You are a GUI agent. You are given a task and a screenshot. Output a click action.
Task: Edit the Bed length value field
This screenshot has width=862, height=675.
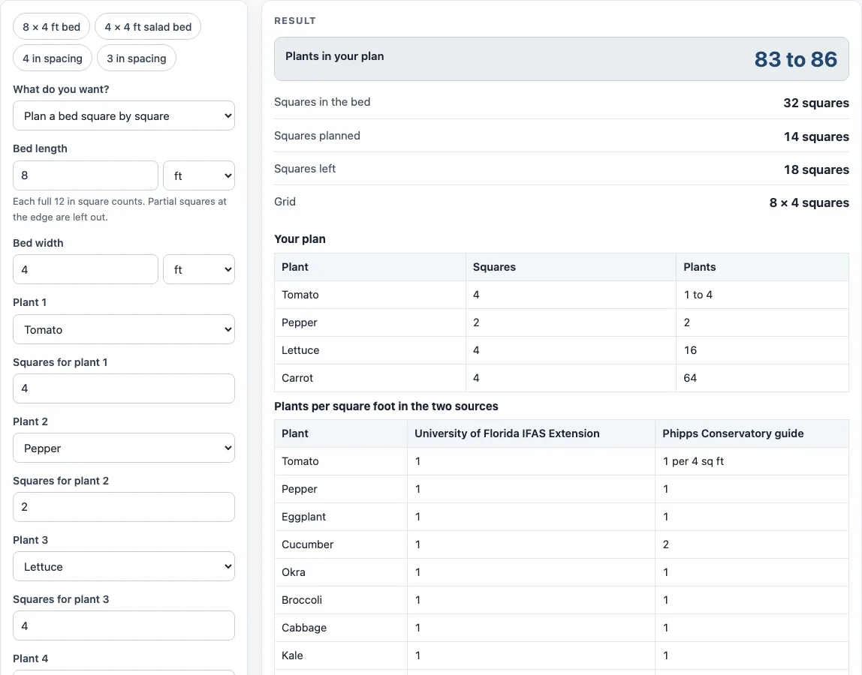[85, 175]
